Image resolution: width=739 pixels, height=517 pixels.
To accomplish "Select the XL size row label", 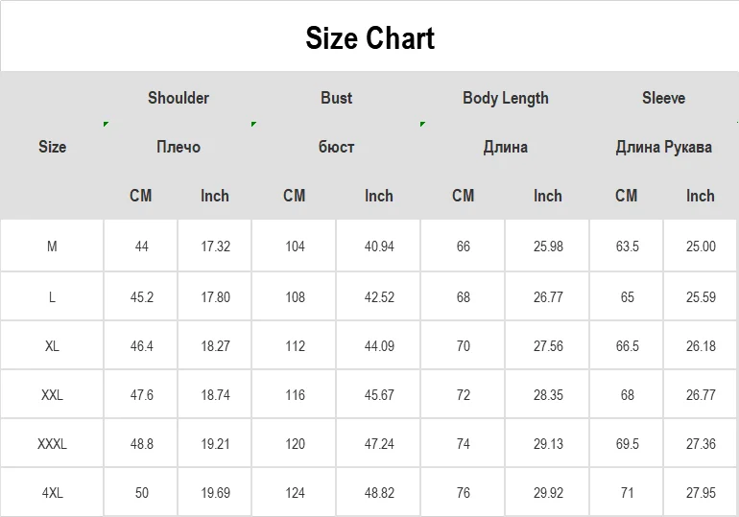I will pyautogui.click(x=52, y=346).
